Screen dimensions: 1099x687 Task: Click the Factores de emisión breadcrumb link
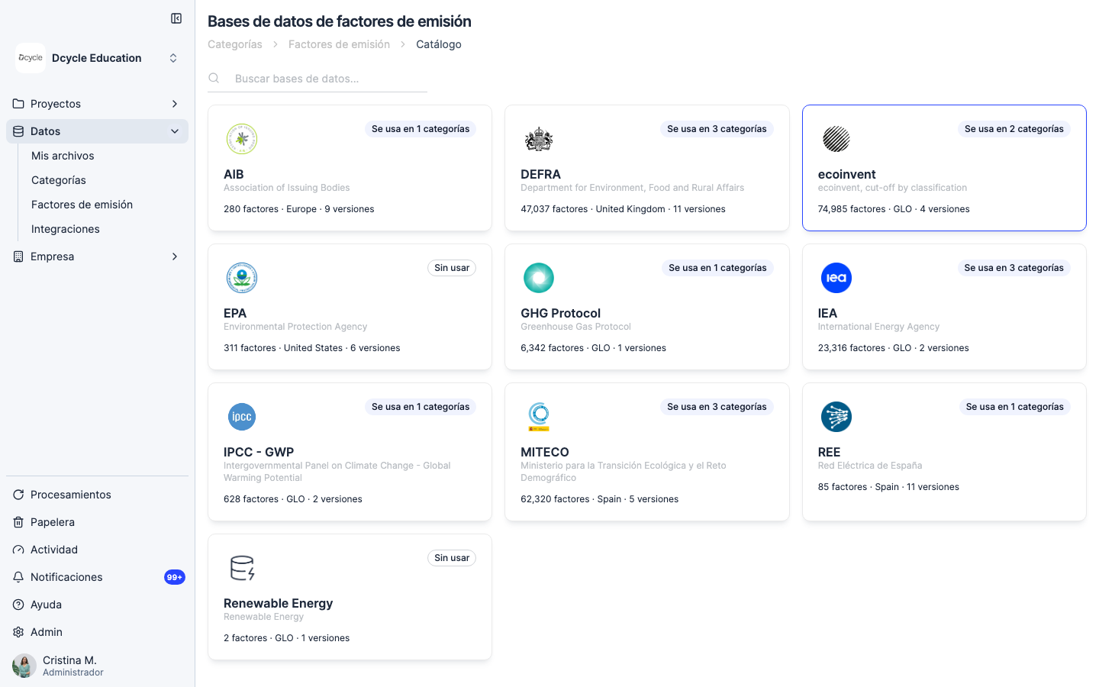coord(339,44)
